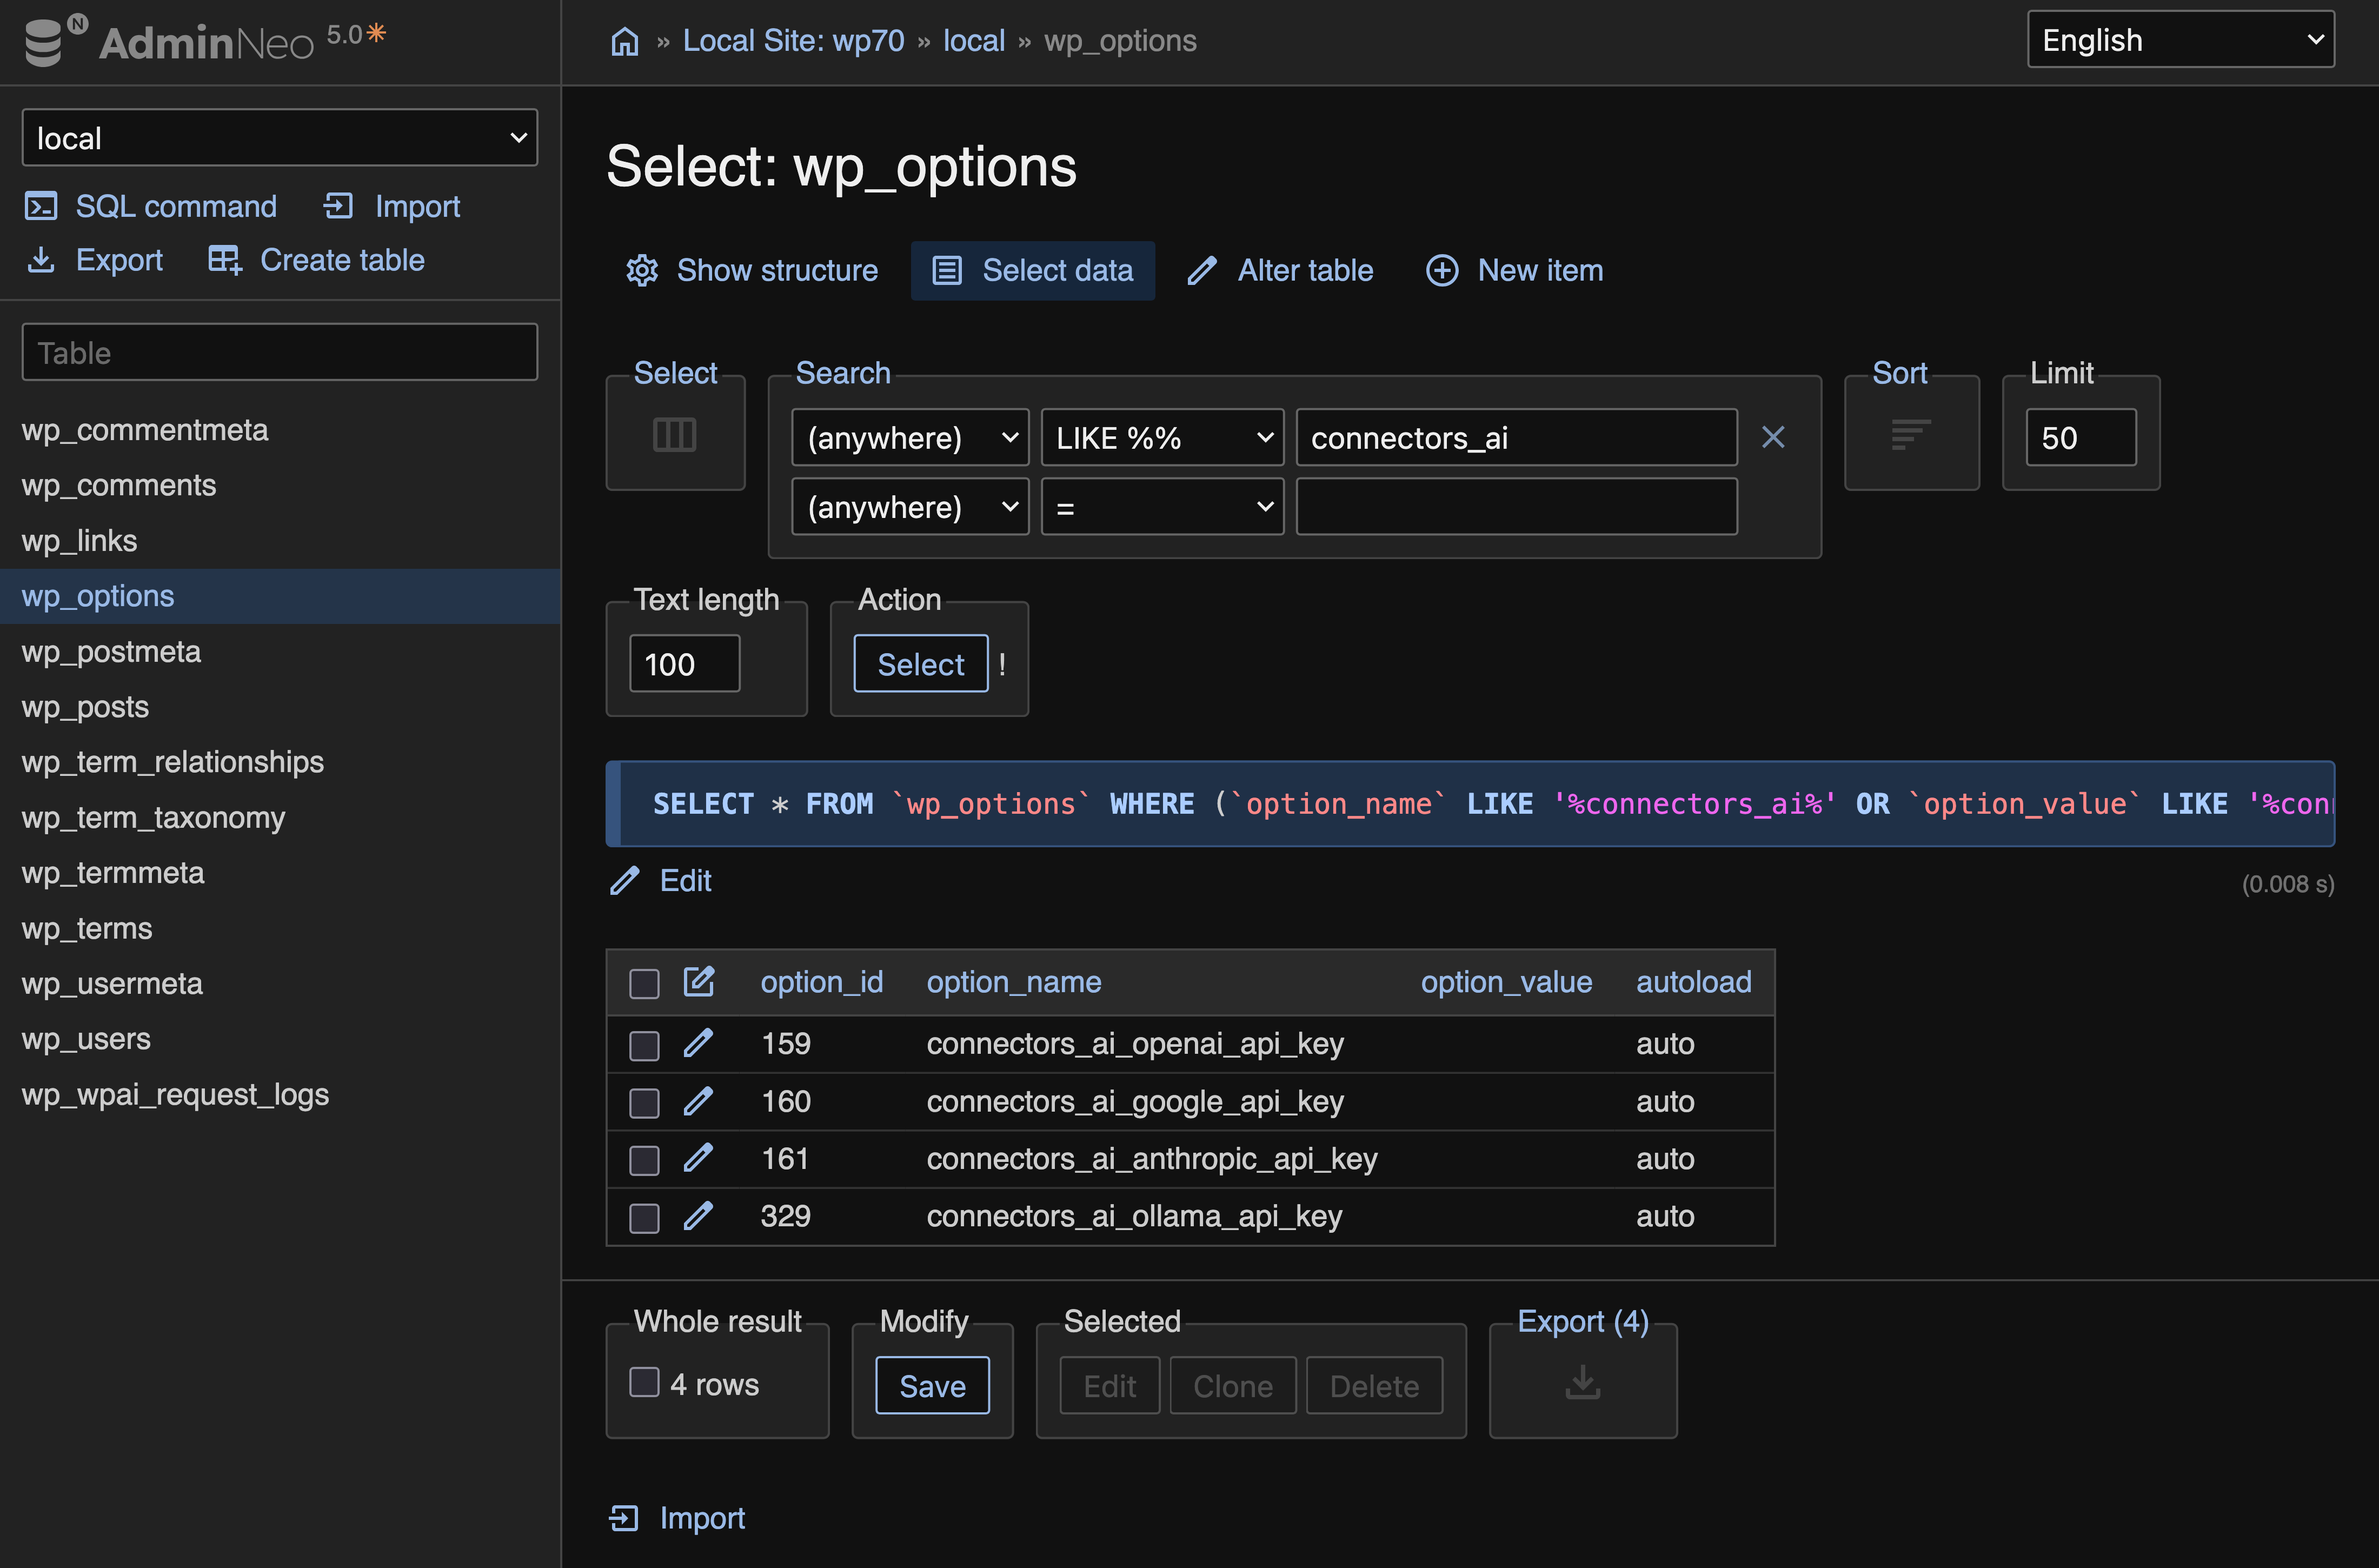
Task: Check the row for connectors_ai_ollama_api_key
Action: click(644, 1218)
